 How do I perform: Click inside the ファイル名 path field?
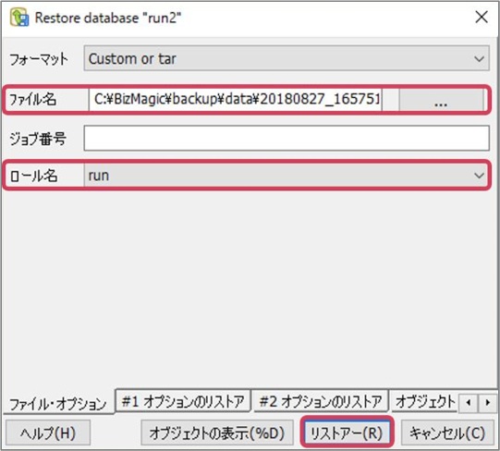tap(235, 100)
